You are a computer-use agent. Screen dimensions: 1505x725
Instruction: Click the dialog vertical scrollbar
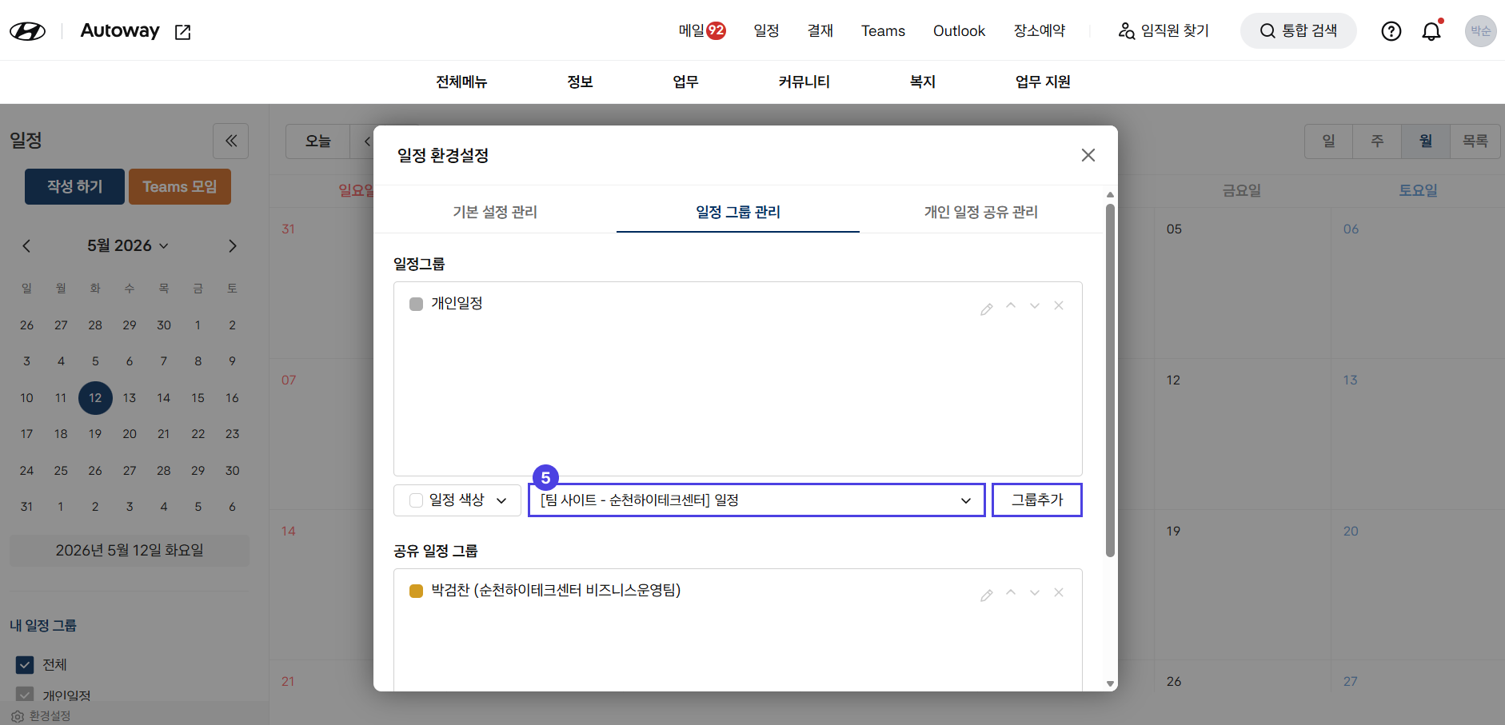coord(1110,380)
